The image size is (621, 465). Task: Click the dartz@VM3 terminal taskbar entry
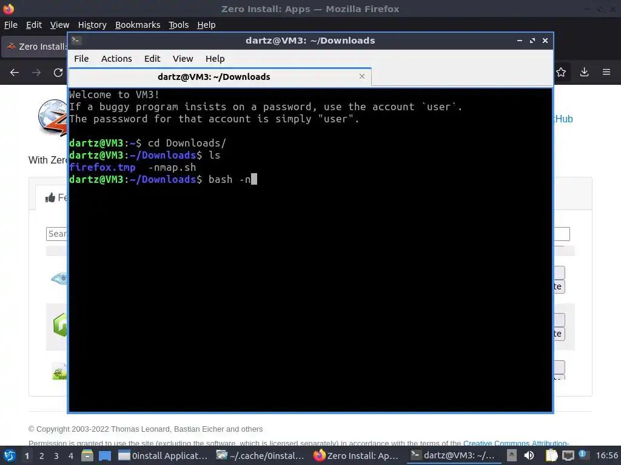pos(452,455)
